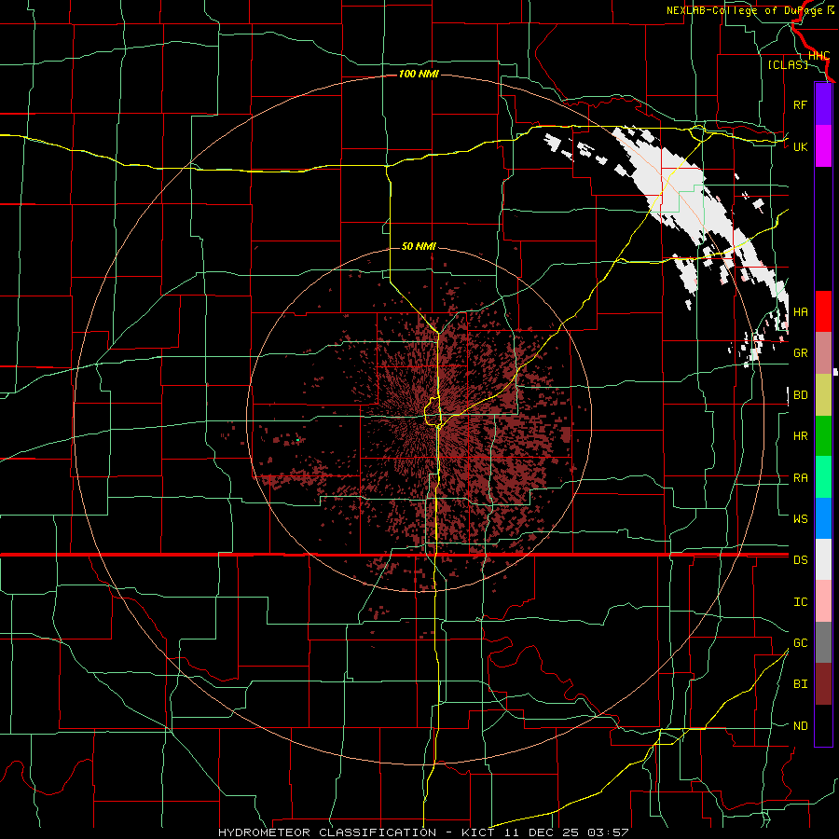Viewport: 839px width, 839px height.
Task: Click the 'UK' legend label
Action: [x=800, y=146]
